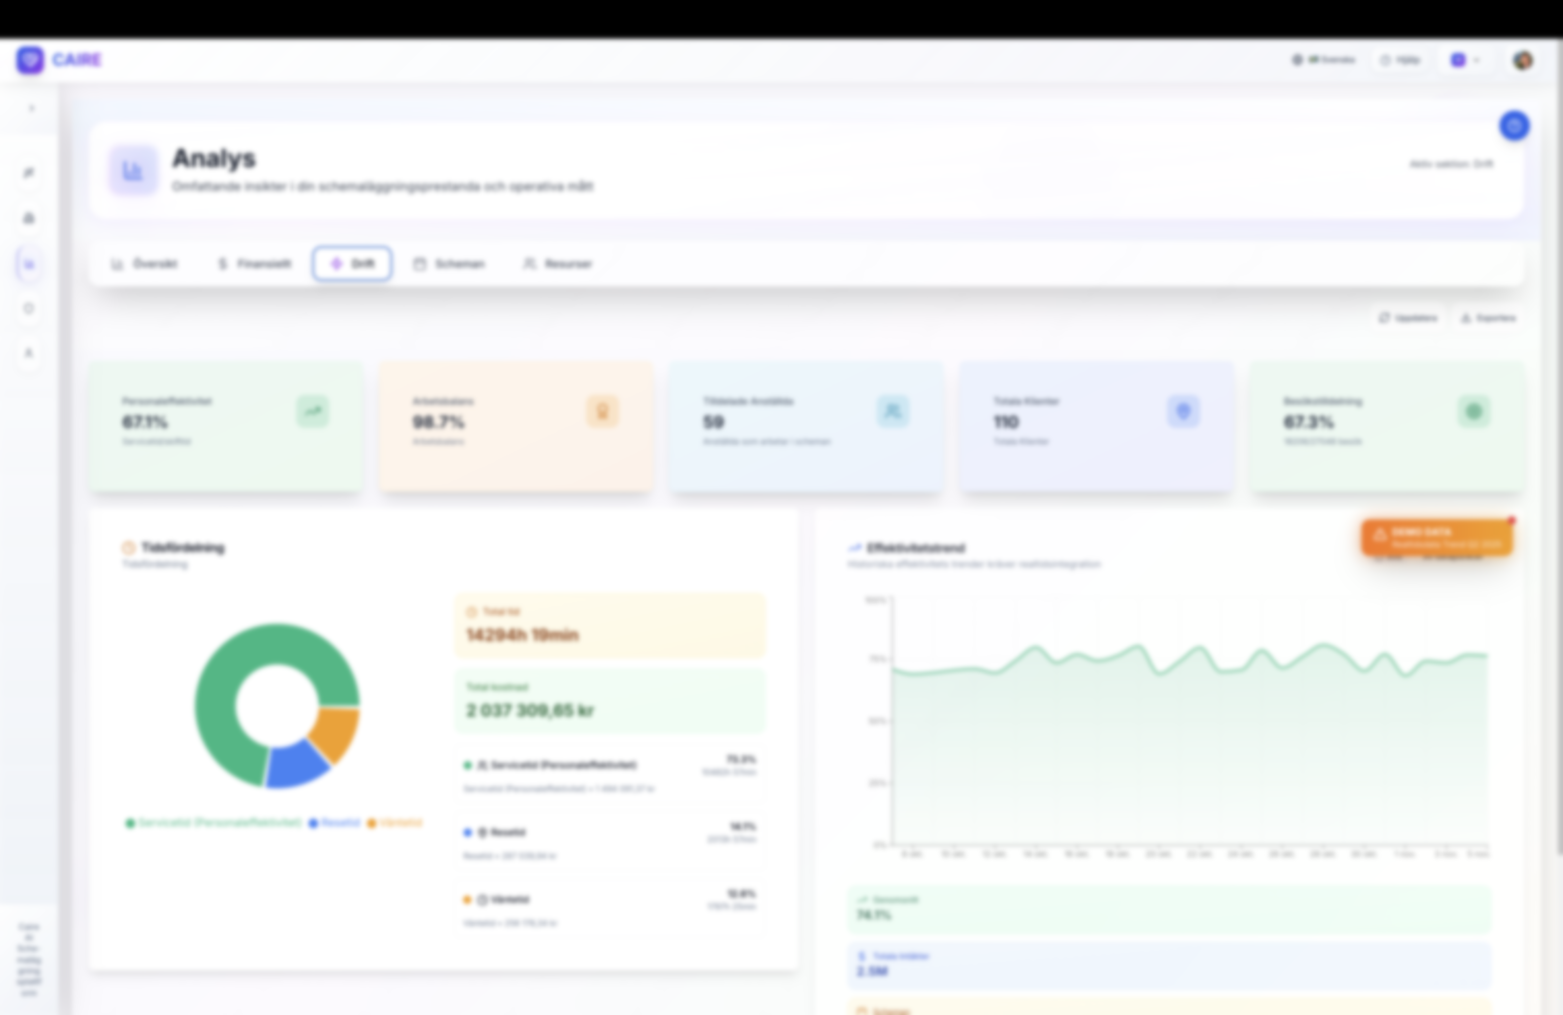This screenshot has height=1015, width=1563.
Task: Click the orange DEMO DATA banner
Action: (1437, 537)
